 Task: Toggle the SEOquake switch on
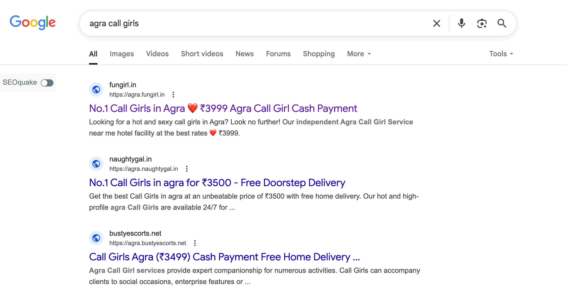(x=47, y=82)
